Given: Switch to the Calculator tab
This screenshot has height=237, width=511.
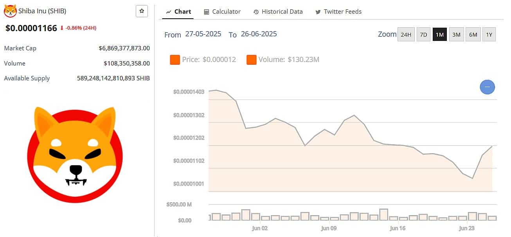Looking at the screenshot, I should coord(222,12).
